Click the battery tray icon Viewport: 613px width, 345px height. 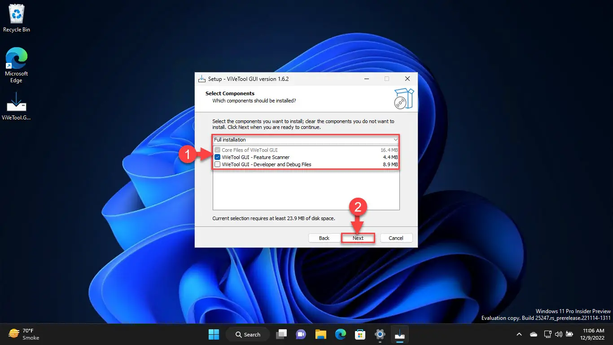coord(569,334)
